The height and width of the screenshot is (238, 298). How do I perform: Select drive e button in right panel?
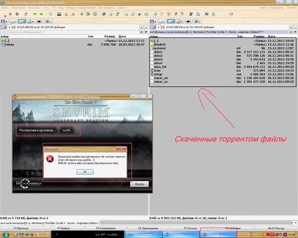(180, 21)
